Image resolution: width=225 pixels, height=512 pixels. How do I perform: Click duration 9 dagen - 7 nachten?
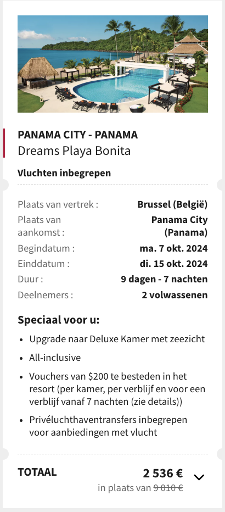click(164, 279)
